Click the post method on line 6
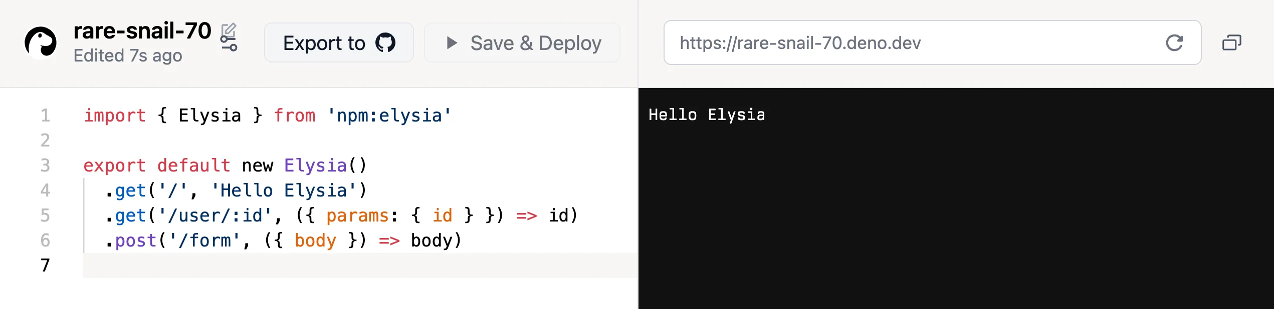1274x309 pixels. (134, 240)
